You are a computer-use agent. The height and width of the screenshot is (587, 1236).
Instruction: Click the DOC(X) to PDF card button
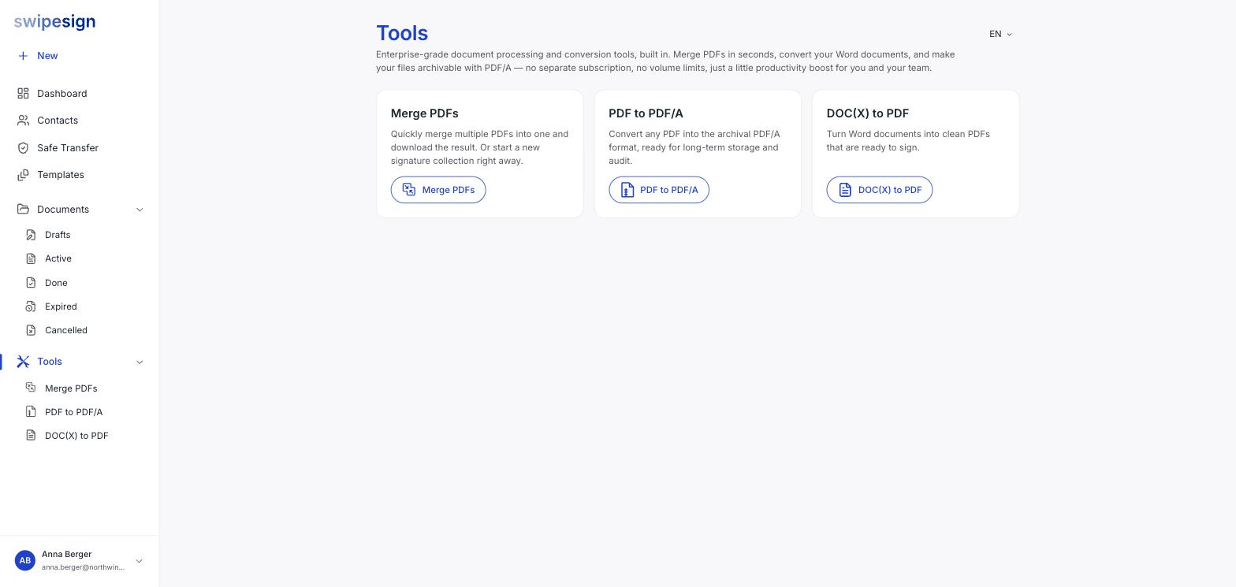[880, 190]
